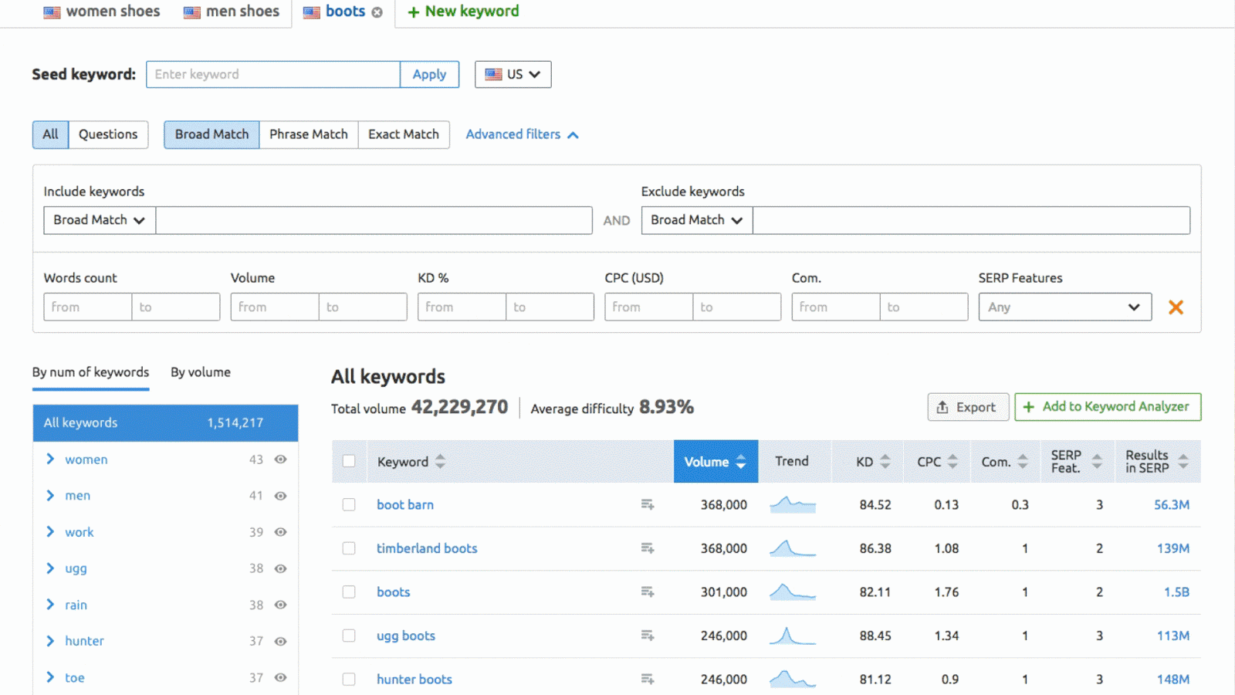Check the timberland boots row checkbox
The height and width of the screenshot is (695, 1235).
pyautogui.click(x=349, y=548)
